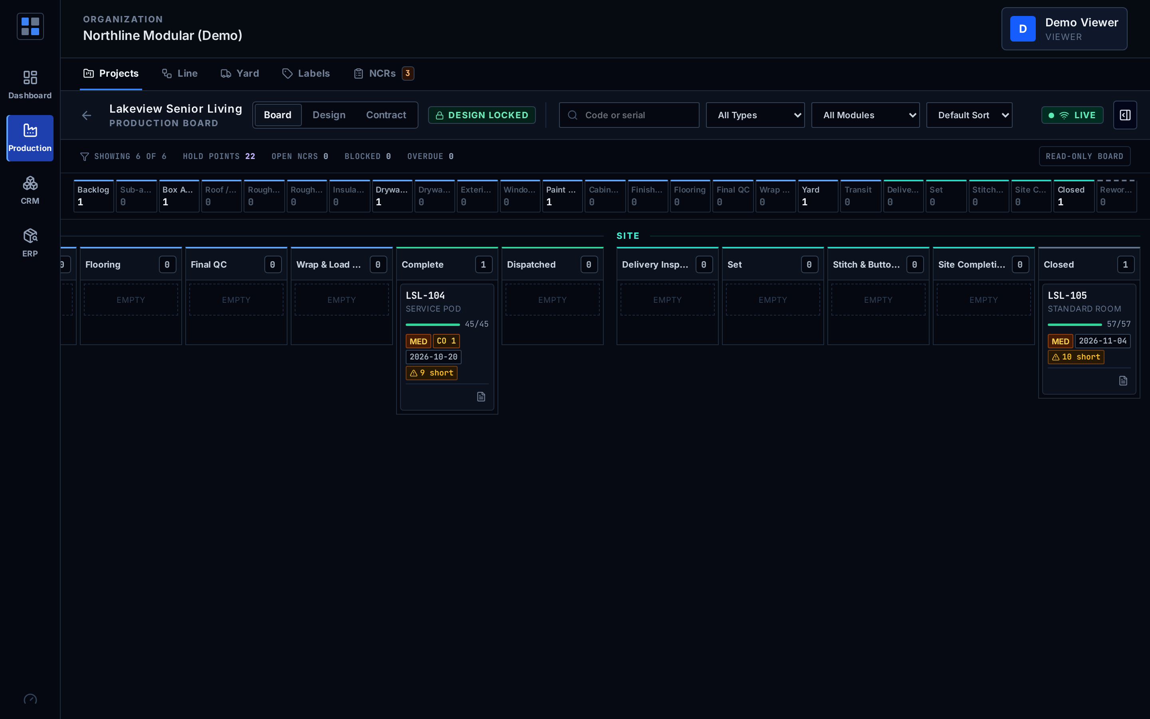Click the Design Locked lock badge
1150x719 pixels.
click(482, 115)
